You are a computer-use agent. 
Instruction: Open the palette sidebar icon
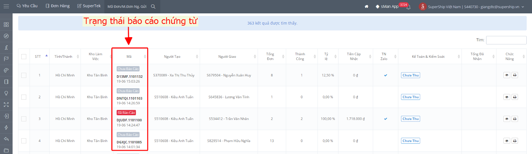(6, 70)
